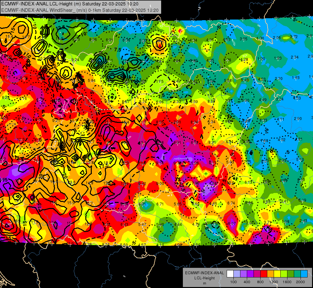Click the wind shear value 9.42
This screenshot has height=288, width=313.
142,183
